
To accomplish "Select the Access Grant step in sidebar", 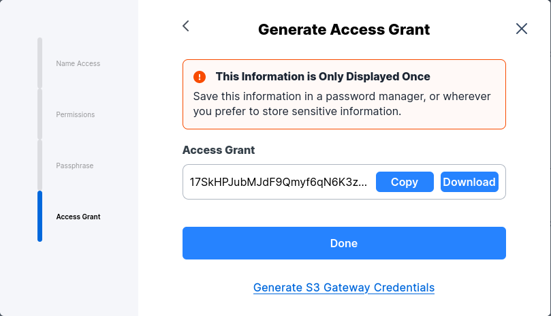I will click(x=78, y=217).
